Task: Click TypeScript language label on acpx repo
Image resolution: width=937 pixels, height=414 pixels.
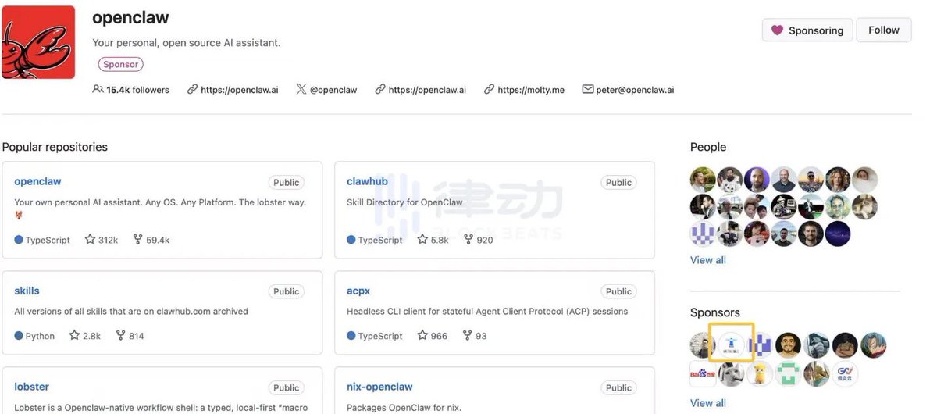Action: [375, 336]
